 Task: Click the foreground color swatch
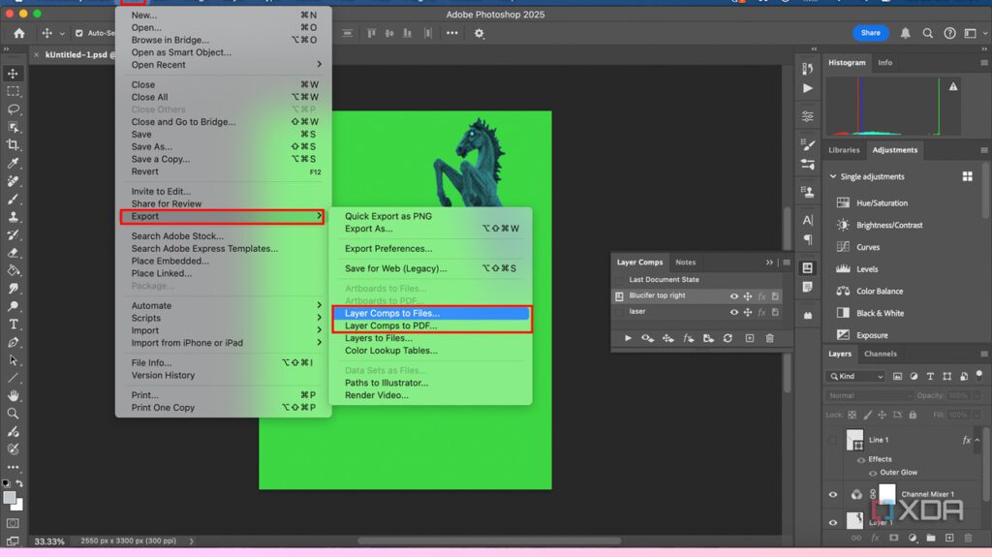point(9,498)
